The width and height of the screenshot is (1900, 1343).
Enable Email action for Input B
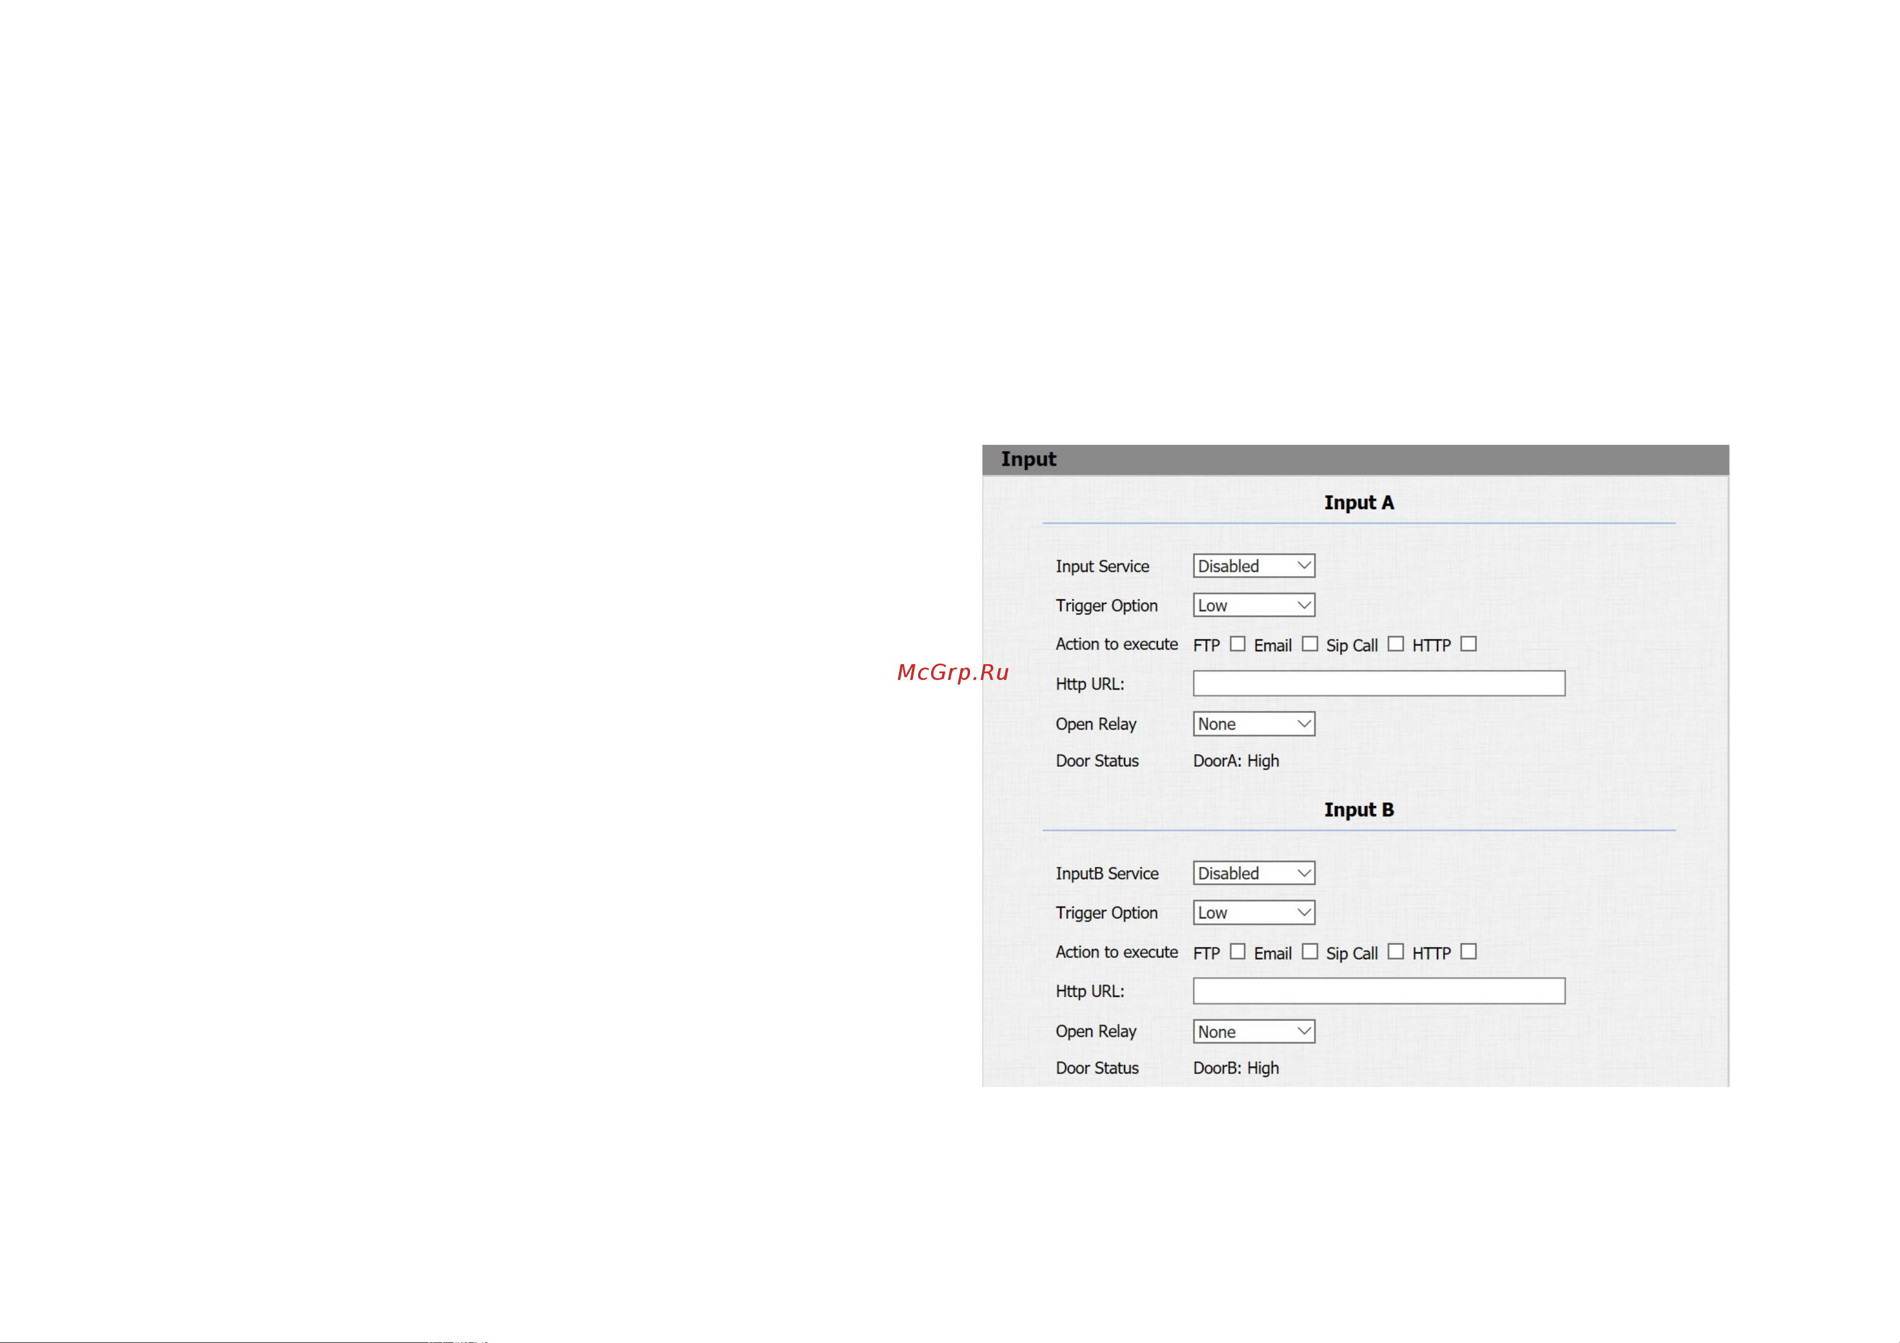click(1310, 952)
